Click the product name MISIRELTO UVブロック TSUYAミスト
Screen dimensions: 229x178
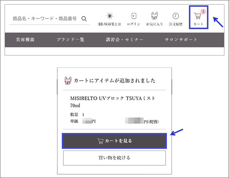(113, 98)
